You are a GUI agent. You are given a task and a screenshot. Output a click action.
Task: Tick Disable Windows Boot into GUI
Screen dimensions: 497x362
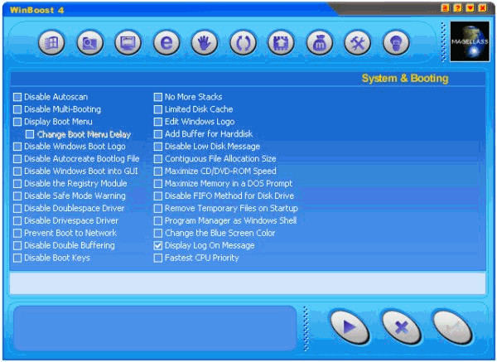[x=17, y=171]
